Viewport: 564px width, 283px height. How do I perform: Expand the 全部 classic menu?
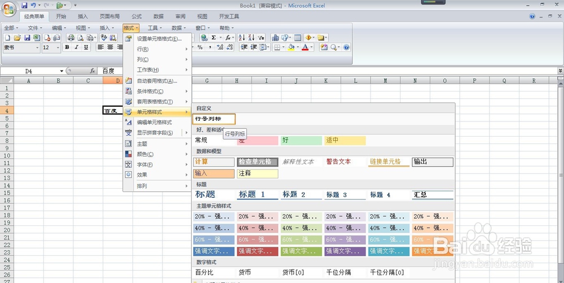pos(11,28)
